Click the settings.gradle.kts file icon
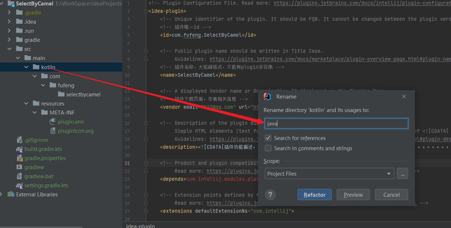This screenshot has width=451, height=228. click(x=19, y=185)
